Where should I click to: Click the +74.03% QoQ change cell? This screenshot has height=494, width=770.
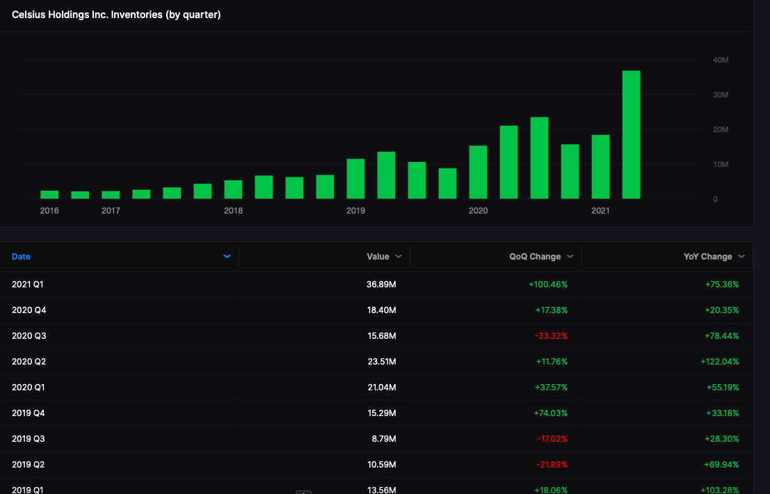coord(550,413)
